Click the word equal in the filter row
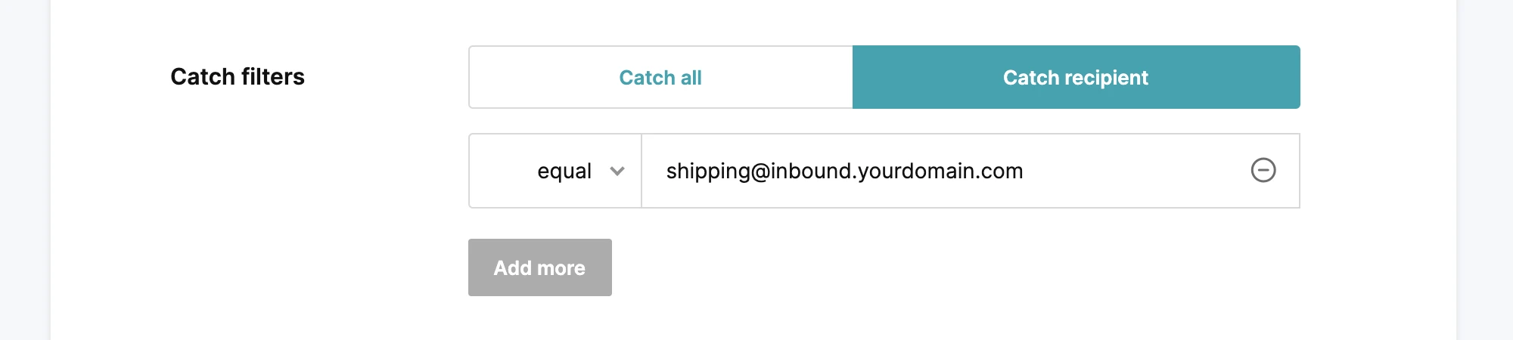Screen dimensions: 1513x340 point(564,172)
